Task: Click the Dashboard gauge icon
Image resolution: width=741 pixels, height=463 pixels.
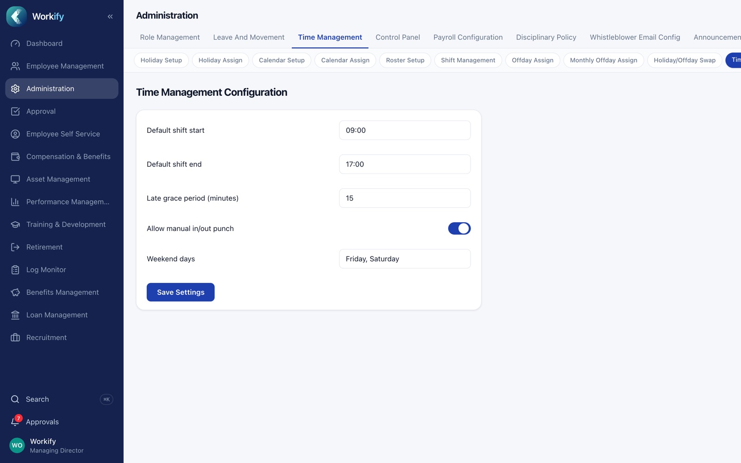Action: tap(15, 44)
